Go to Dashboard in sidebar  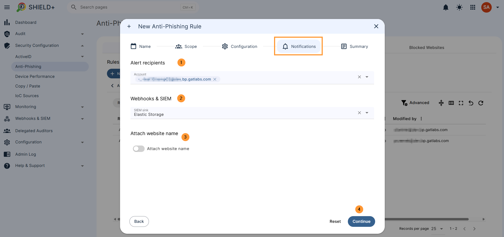pyautogui.click(x=26, y=22)
